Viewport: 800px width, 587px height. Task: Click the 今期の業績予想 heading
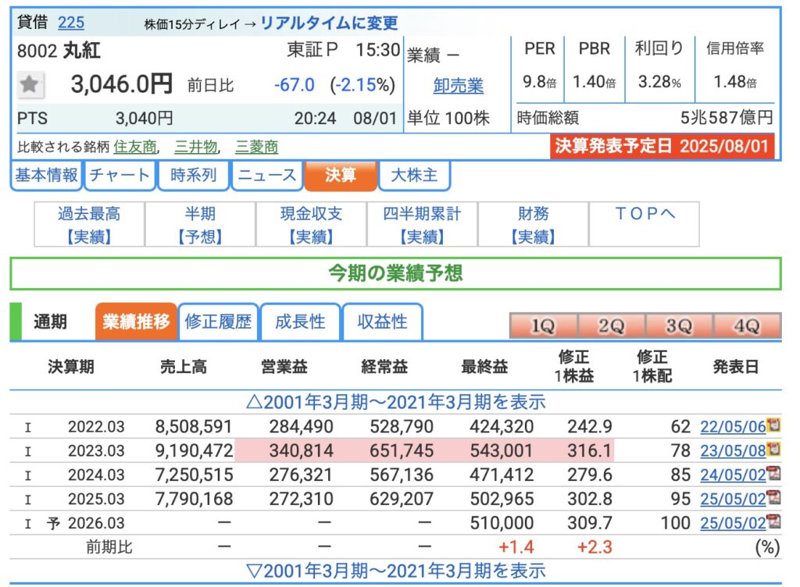(395, 274)
